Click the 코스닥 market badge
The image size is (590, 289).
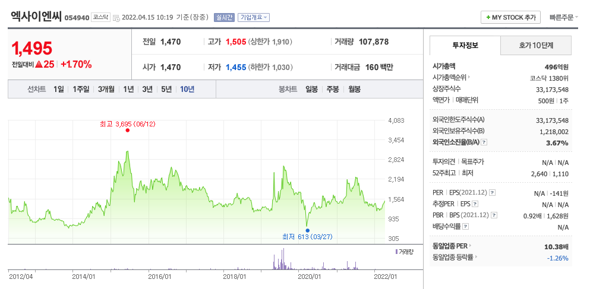click(100, 17)
